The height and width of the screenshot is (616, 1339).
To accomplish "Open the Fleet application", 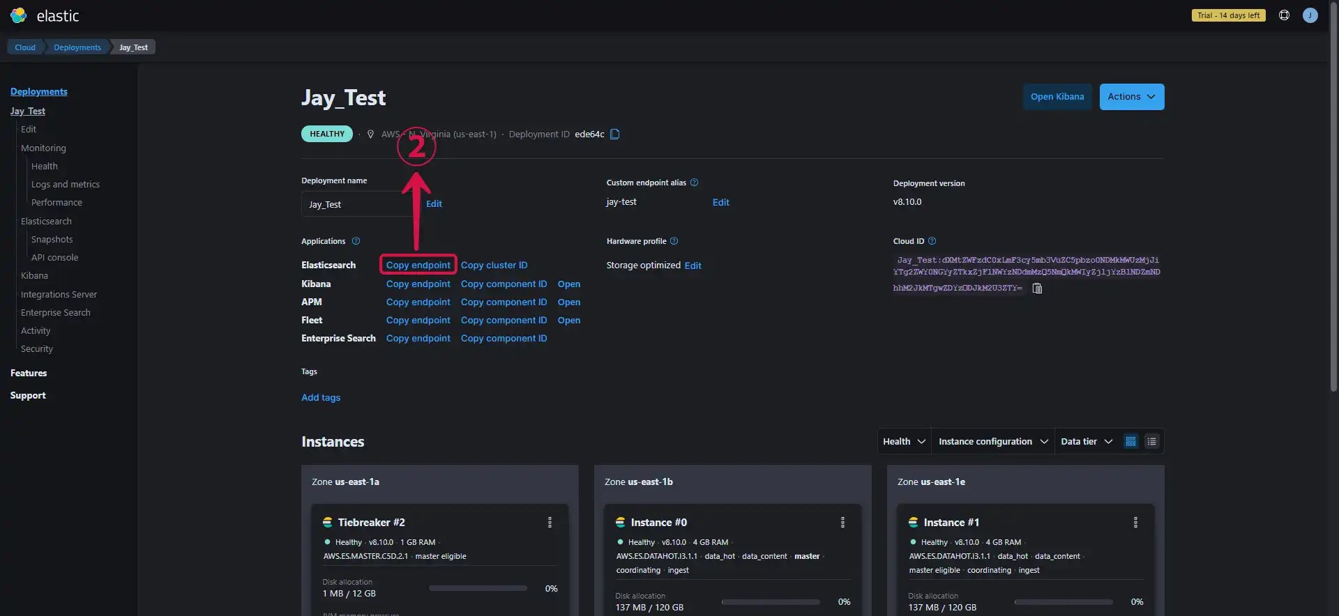I will point(569,321).
